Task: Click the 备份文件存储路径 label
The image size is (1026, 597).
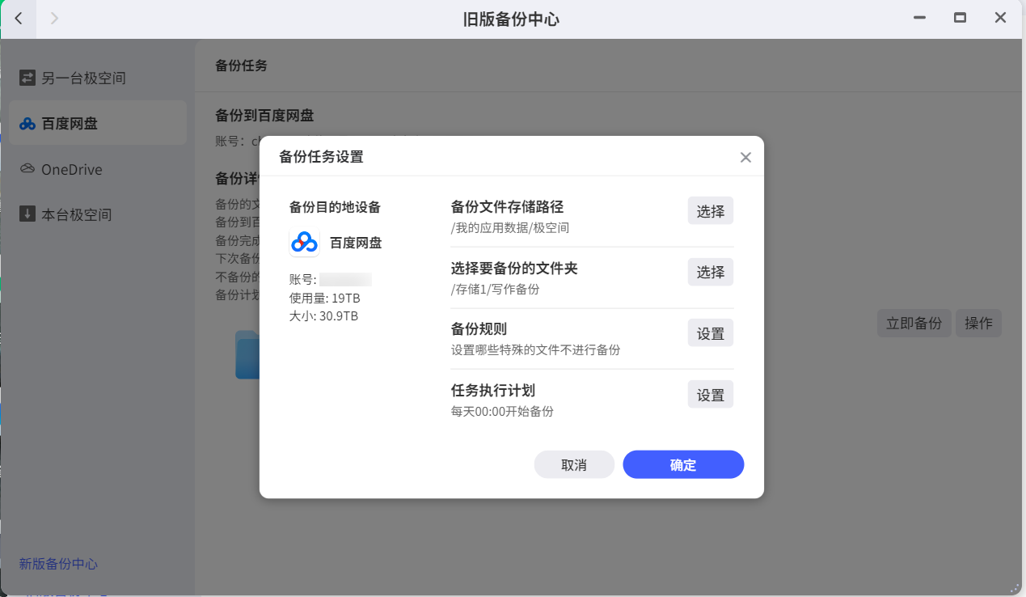Action: pos(507,207)
